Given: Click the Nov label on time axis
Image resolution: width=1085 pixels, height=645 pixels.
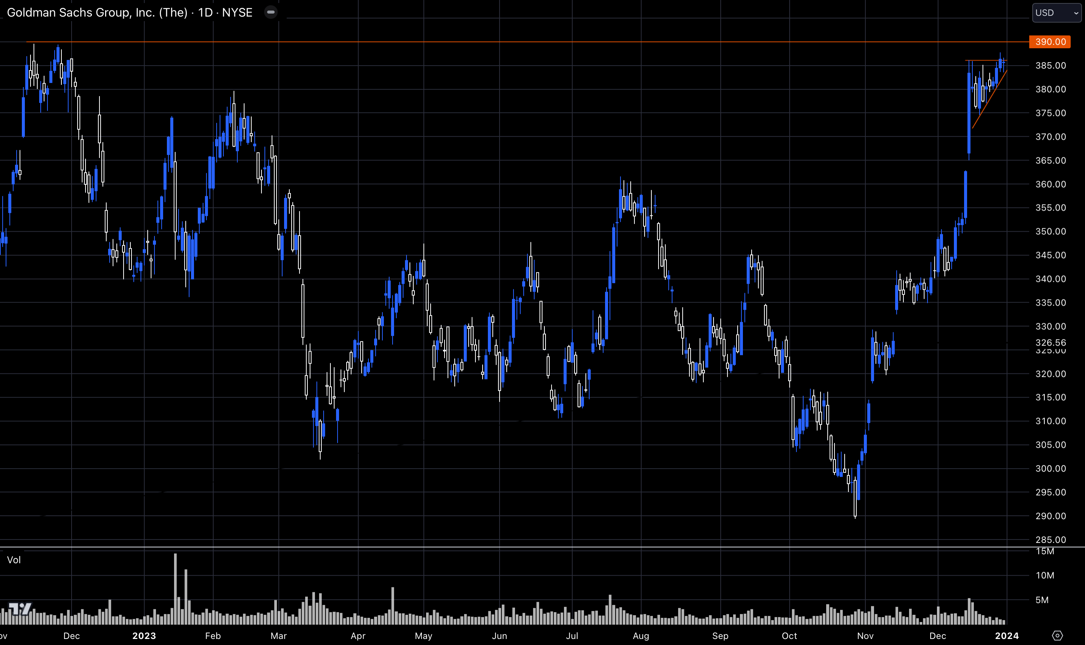Looking at the screenshot, I should [x=865, y=636].
